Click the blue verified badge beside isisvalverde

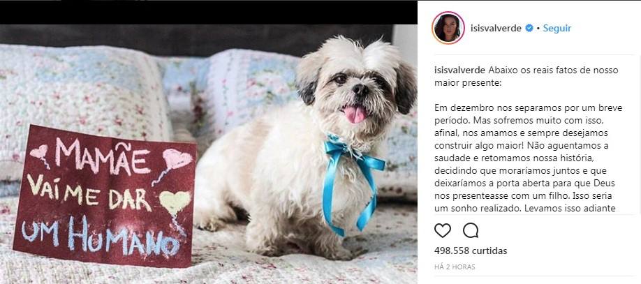click(x=529, y=28)
